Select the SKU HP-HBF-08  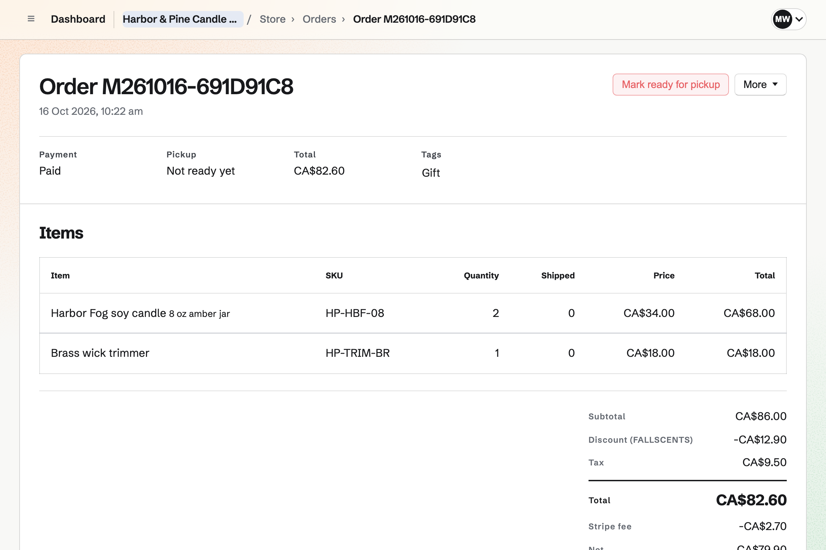355,313
